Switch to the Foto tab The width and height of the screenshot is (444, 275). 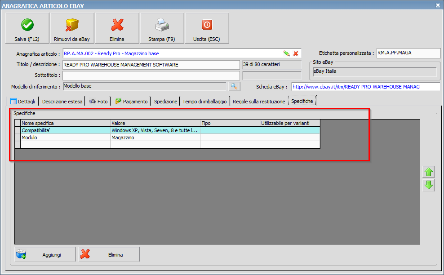(x=98, y=101)
